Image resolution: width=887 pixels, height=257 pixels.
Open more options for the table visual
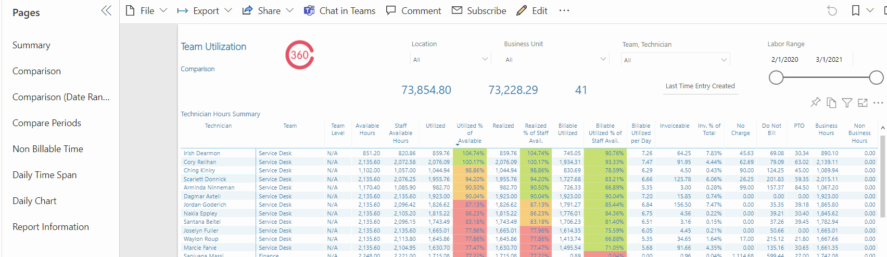878,103
